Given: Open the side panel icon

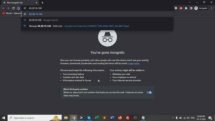Looking at the screenshot, I should pyautogui.click(x=191, y=8).
